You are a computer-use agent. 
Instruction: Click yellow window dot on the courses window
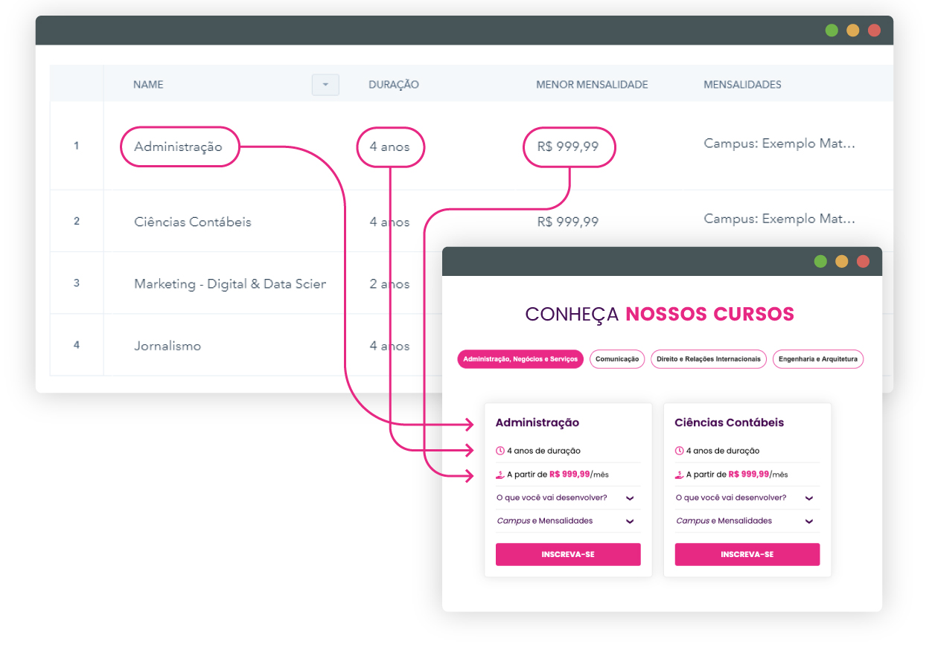point(841,261)
